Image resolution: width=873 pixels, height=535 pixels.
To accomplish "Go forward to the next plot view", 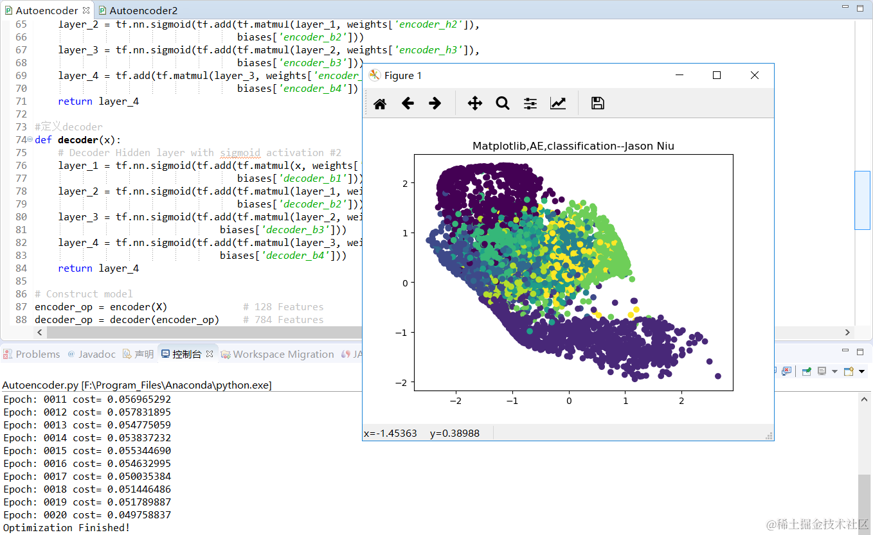I will [435, 103].
